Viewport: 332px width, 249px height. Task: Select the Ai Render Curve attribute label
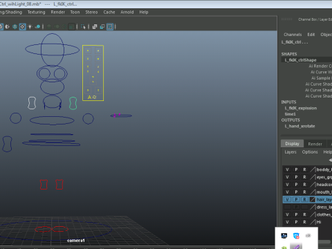320,66
